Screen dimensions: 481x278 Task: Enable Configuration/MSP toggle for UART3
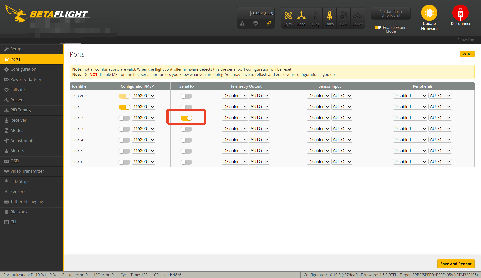point(124,129)
